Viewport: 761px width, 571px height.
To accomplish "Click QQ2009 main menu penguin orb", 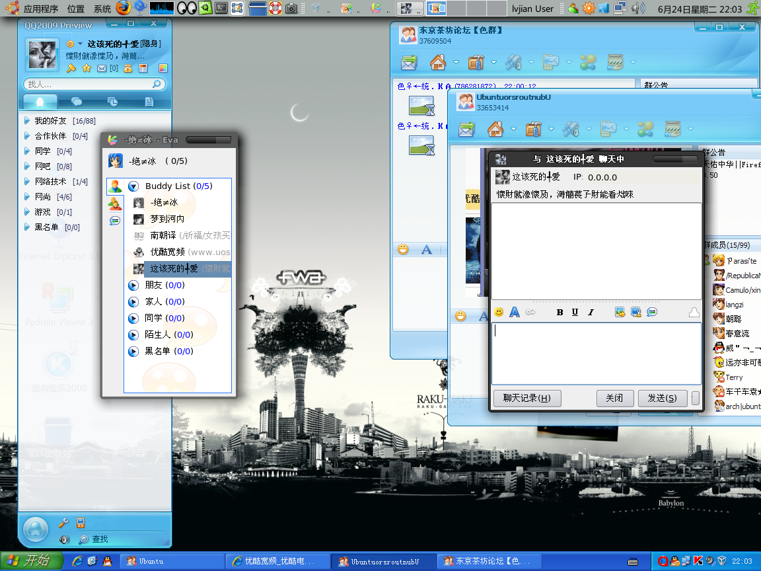I will pyautogui.click(x=36, y=529).
